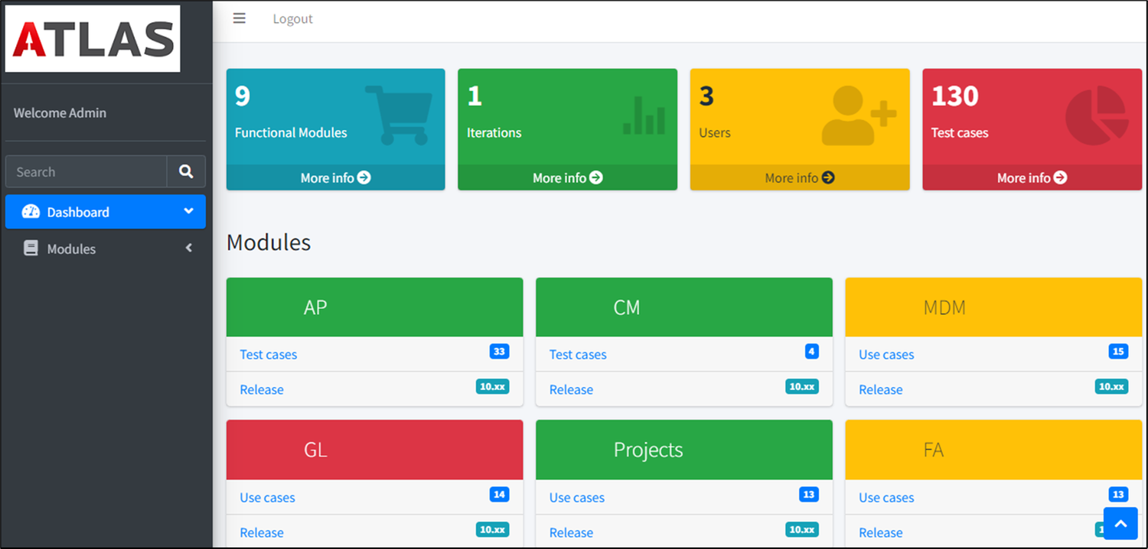Select Dashboard in the sidebar

point(77,211)
